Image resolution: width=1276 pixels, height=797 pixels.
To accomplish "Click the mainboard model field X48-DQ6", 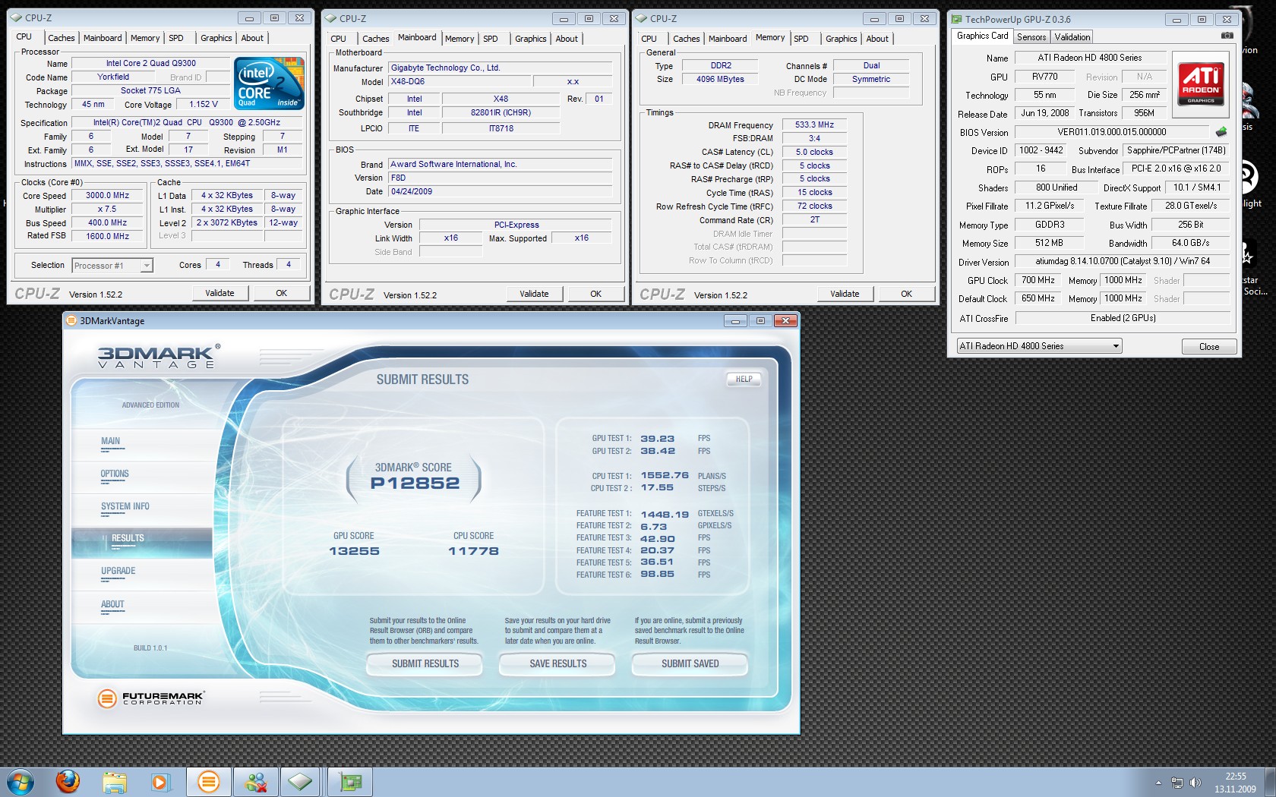I will [458, 82].
